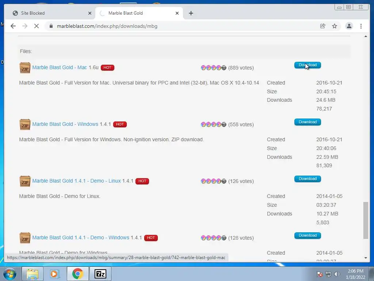
Task: Click HOT badge on Demo - Windows entry
Action: pos(151,238)
